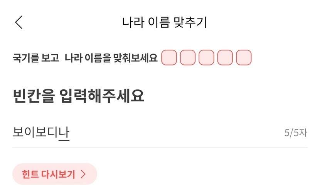320x195 pixels.
Task: Click the underlined 나 character in input
Action: pyautogui.click(x=64, y=133)
